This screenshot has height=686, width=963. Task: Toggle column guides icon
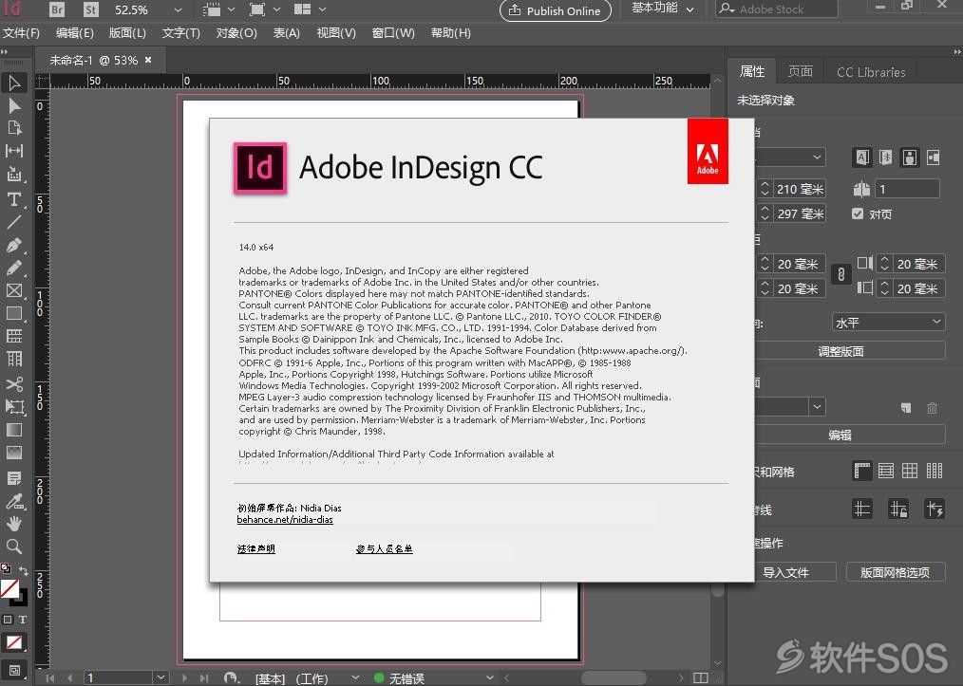coord(935,471)
